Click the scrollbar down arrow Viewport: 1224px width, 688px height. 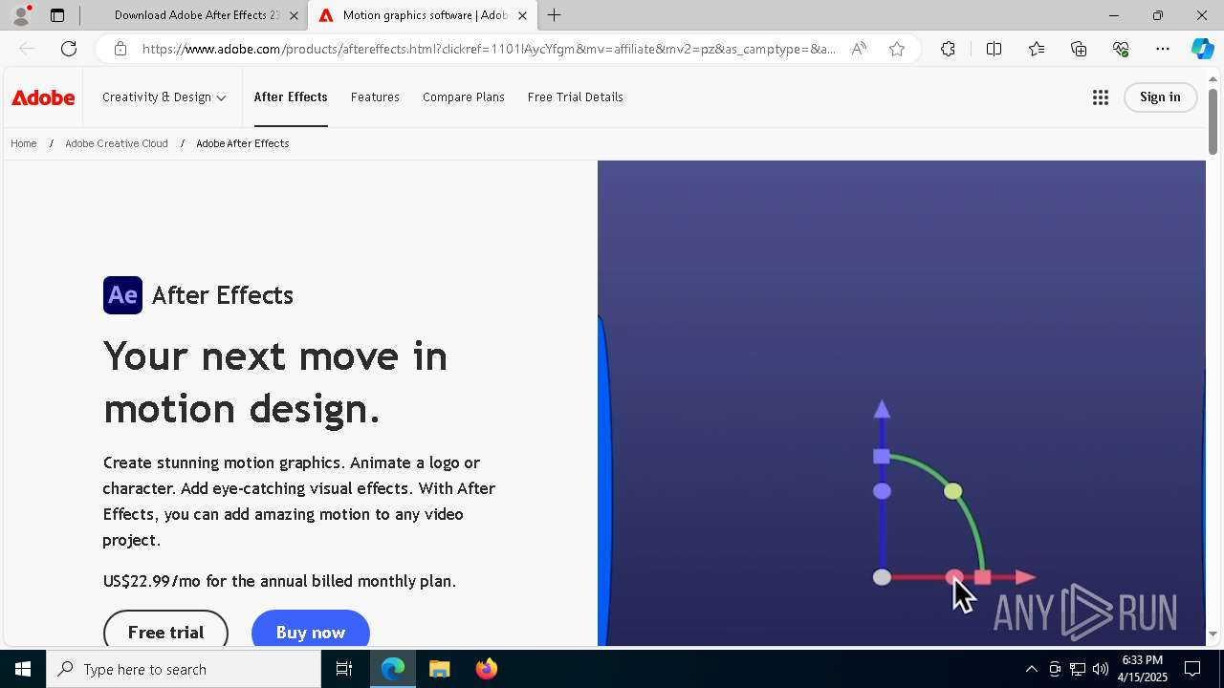point(1213,634)
